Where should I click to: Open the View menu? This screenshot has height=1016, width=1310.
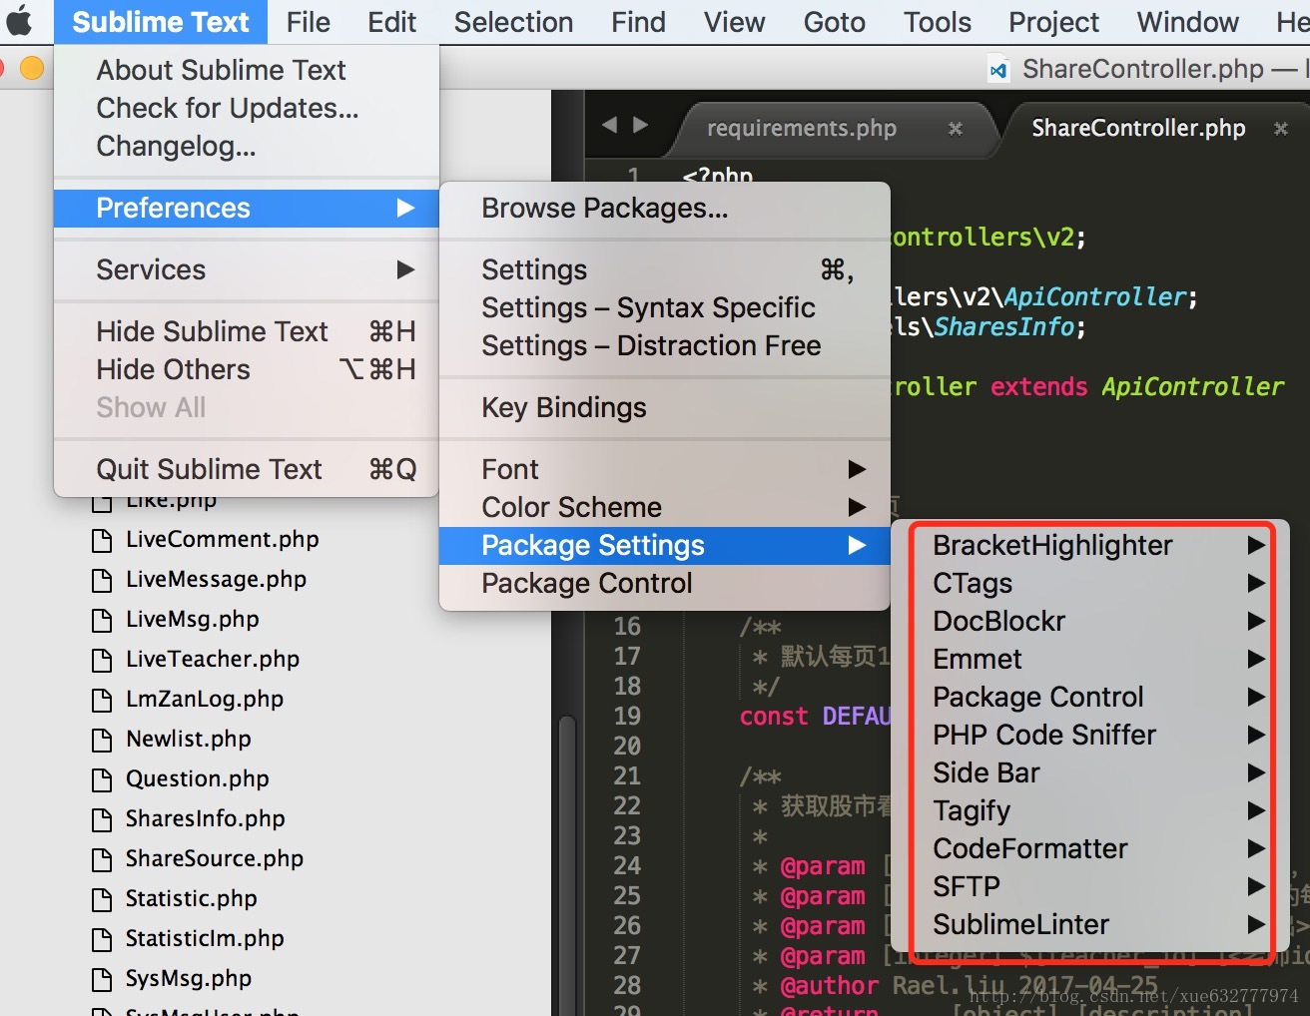735,22
